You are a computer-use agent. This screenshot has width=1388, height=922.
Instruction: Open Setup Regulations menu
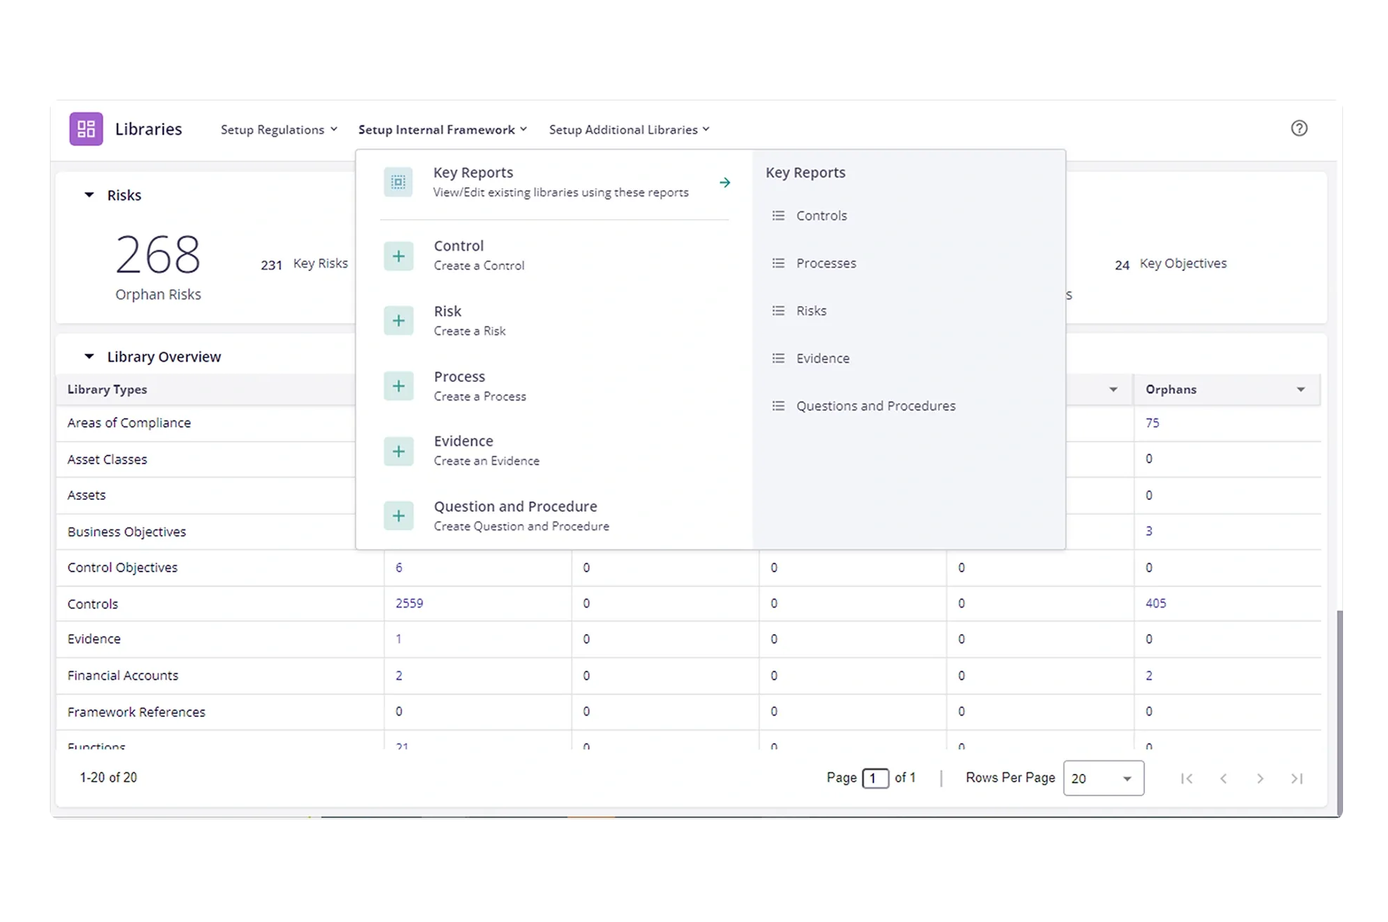click(279, 130)
